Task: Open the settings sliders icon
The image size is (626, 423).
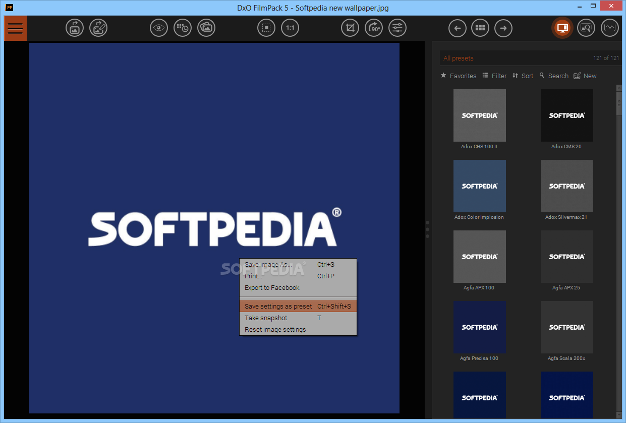Action: pos(397,28)
